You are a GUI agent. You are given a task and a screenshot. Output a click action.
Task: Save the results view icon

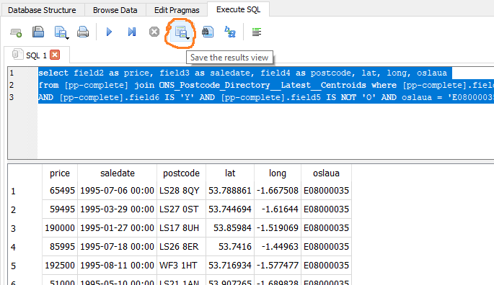tap(182, 32)
